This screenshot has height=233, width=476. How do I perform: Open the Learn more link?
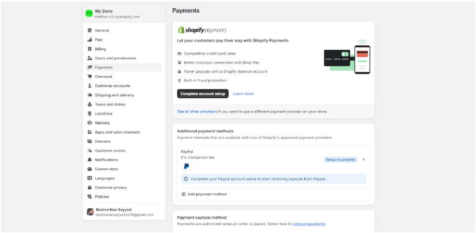(x=243, y=94)
